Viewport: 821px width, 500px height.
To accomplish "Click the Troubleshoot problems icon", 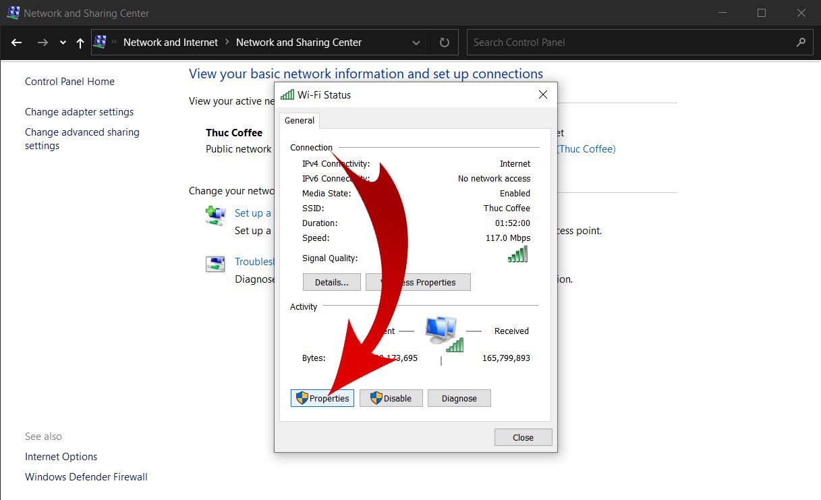I will pyautogui.click(x=215, y=263).
